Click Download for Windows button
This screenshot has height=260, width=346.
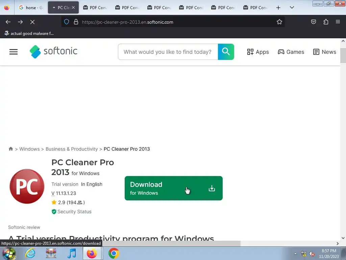coord(174,188)
